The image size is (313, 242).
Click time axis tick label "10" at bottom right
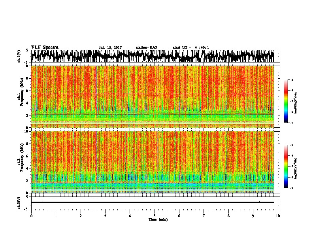pyautogui.click(x=278, y=216)
